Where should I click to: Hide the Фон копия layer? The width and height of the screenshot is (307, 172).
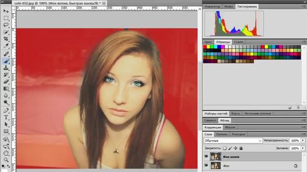point(206,156)
